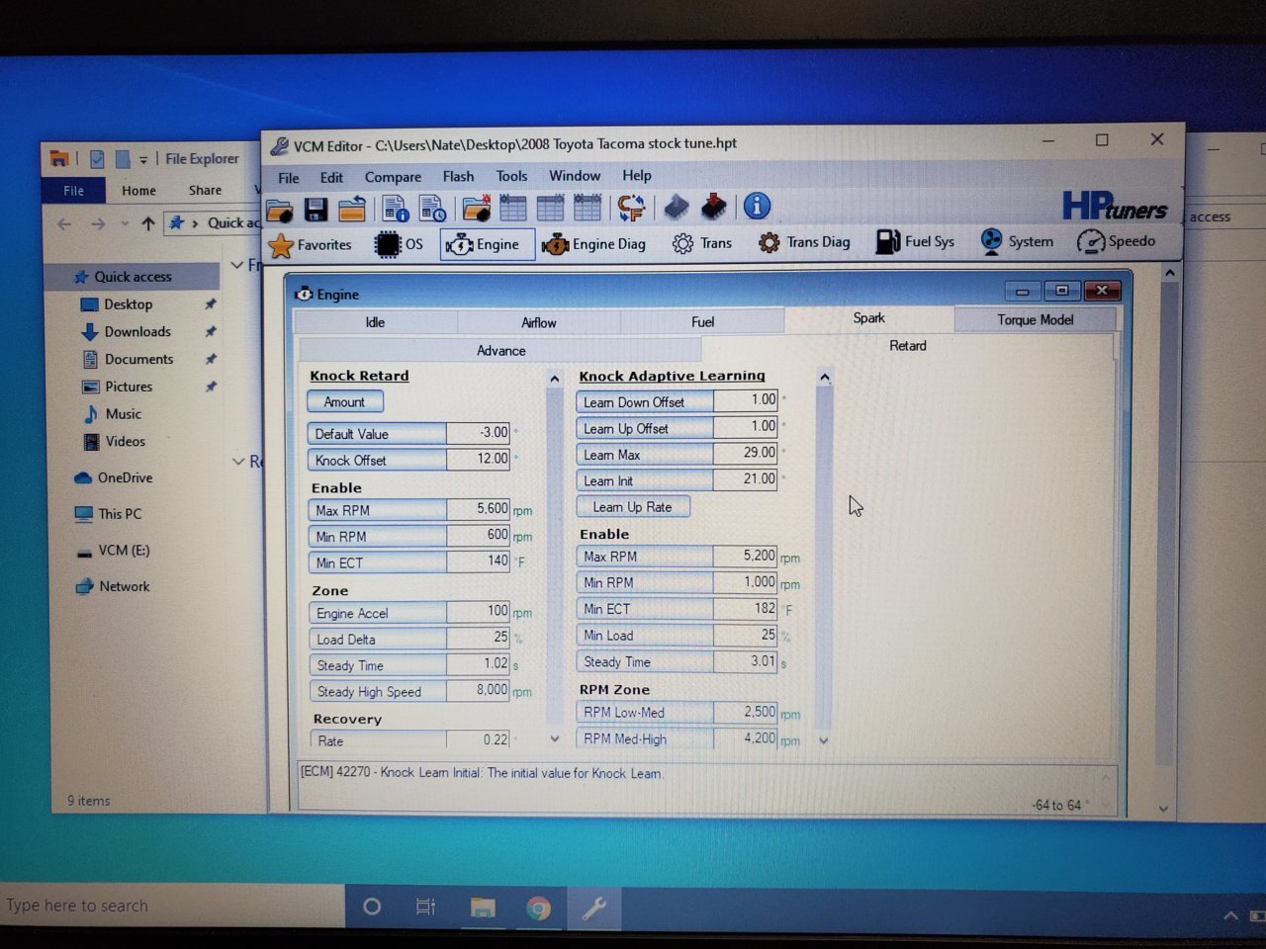Open the Speedo gauge section

(x=1117, y=241)
